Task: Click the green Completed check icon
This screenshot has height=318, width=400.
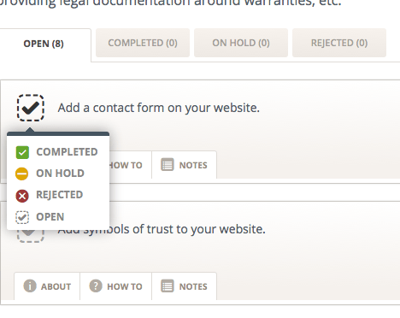Action: (x=22, y=152)
